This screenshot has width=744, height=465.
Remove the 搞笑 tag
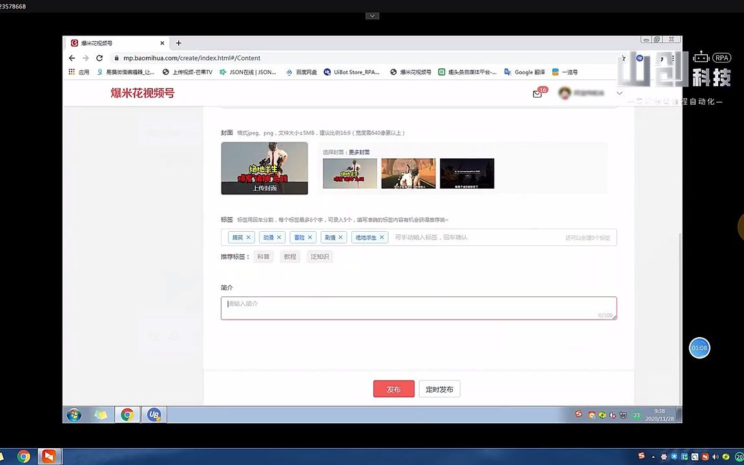(x=247, y=237)
